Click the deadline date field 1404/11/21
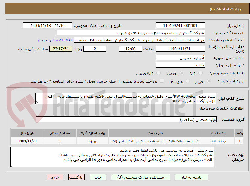This screenshot has height=186, width=250. click(180, 49)
